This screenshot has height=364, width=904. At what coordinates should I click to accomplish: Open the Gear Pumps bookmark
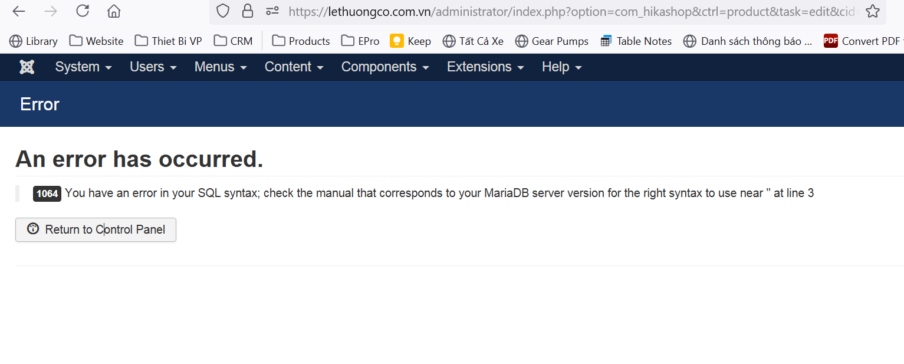tap(552, 41)
